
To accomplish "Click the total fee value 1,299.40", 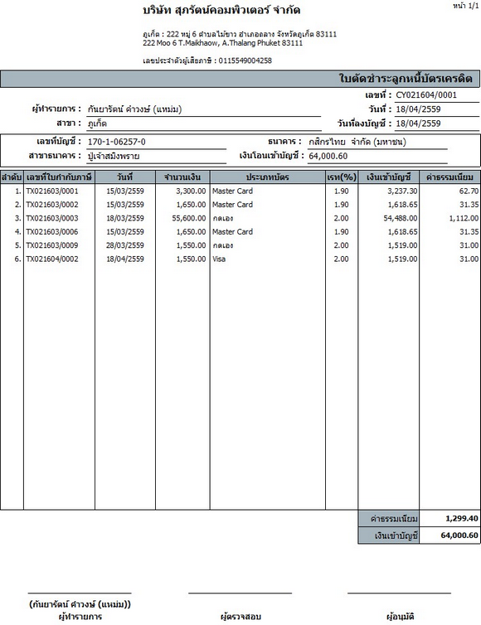I will pyautogui.click(x=461, y=518).
